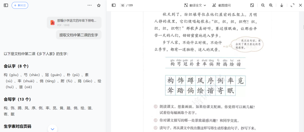Start 截图提问 screenshot question tool
Screen dimensions: 304x132
[222, 5]
